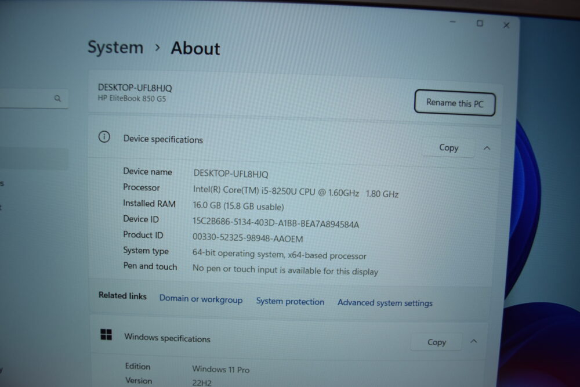This screenshot has width=580, height=387.
Task: Select the Device ID value 15C2B686-5134-403D-A1BB-BEA7A894584A
Action: 275,223
